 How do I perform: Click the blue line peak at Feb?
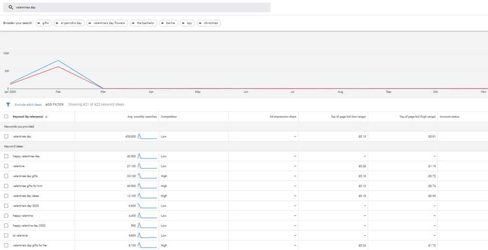[x=58, y=60]
